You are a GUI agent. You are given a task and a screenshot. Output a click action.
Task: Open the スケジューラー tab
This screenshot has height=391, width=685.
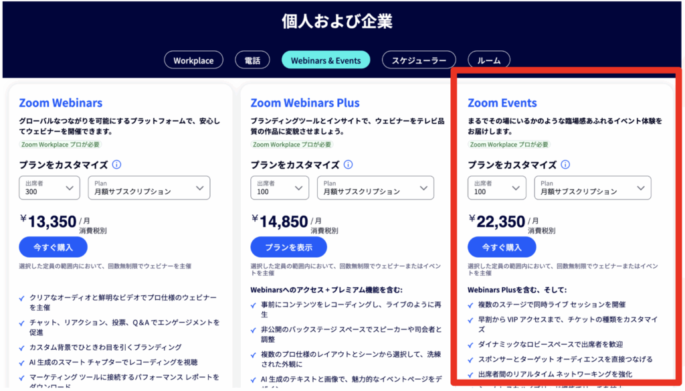[x=419, y=60]
